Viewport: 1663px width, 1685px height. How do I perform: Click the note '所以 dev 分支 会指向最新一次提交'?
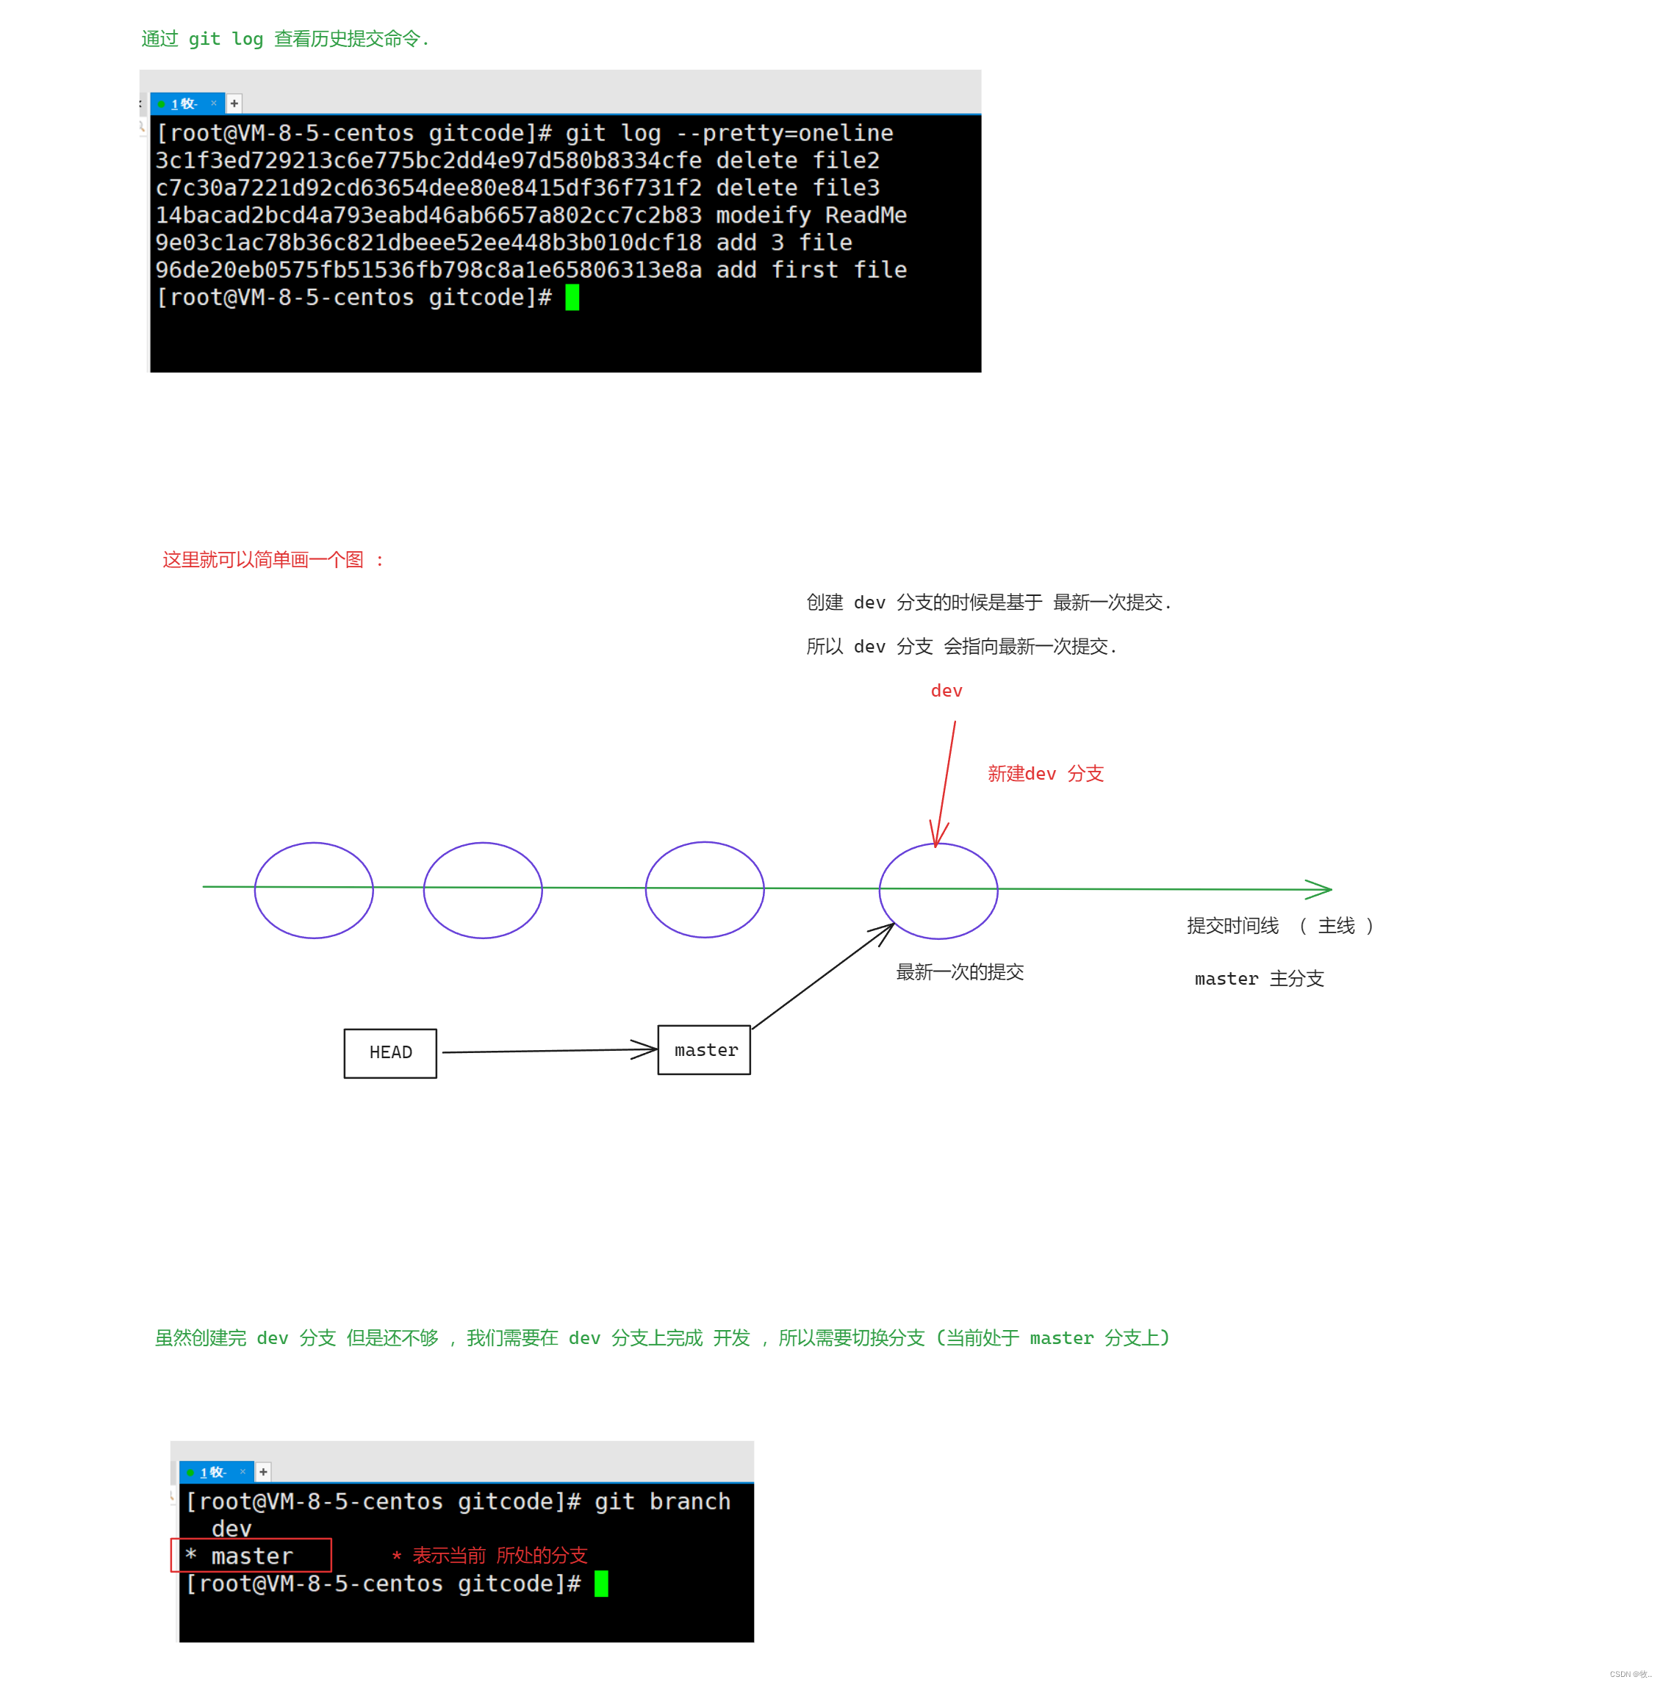point(961,646)
